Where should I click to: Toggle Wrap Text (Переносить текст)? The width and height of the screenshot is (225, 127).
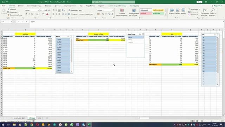(x=75, y=10)
